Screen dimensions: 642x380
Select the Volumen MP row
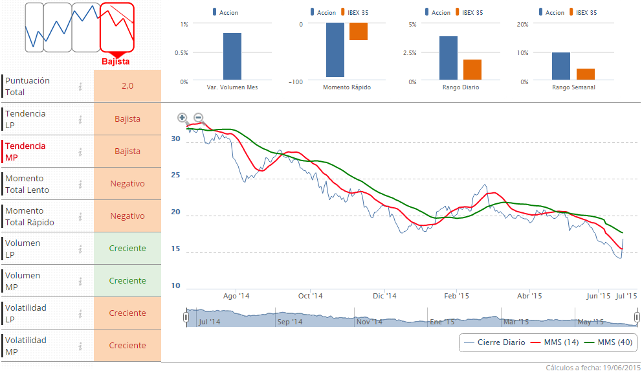(81, 280)
